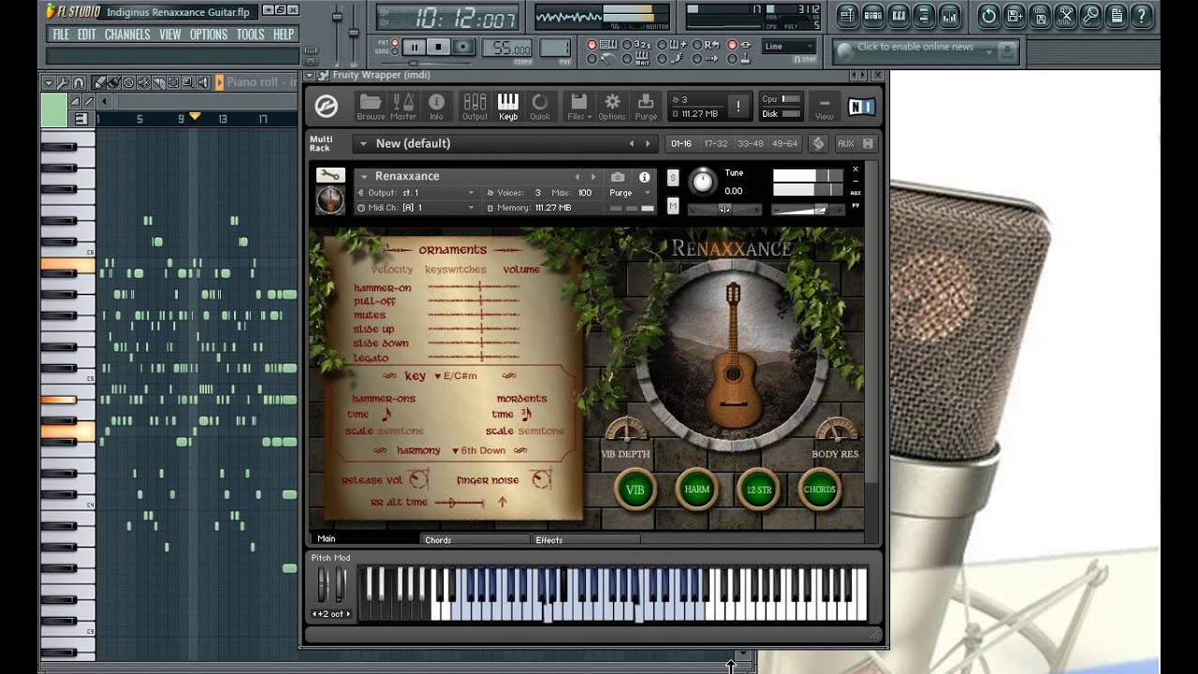Toggle the VIB green button
Image resolution: width=1198 pixels, height=674 pixels.
636,490
